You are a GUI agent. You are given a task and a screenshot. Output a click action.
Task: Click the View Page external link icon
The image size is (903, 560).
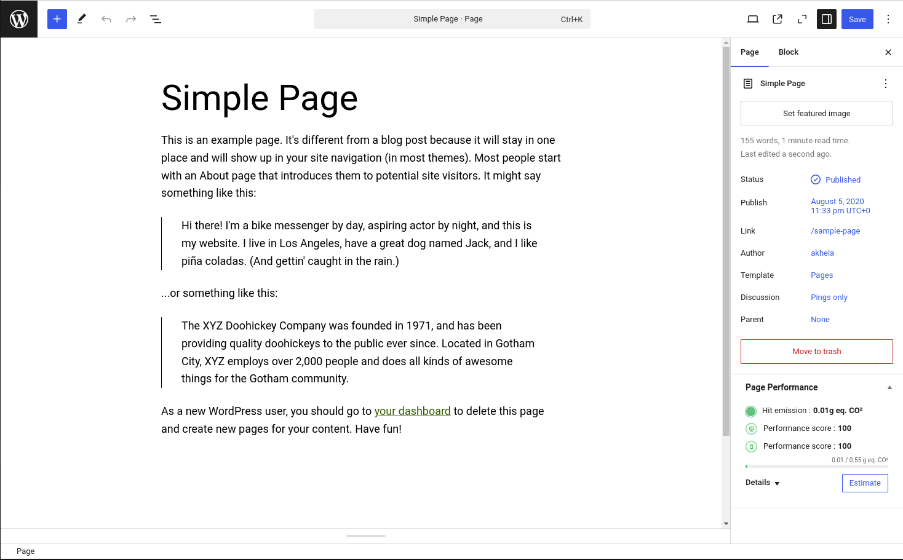[778, 19]
